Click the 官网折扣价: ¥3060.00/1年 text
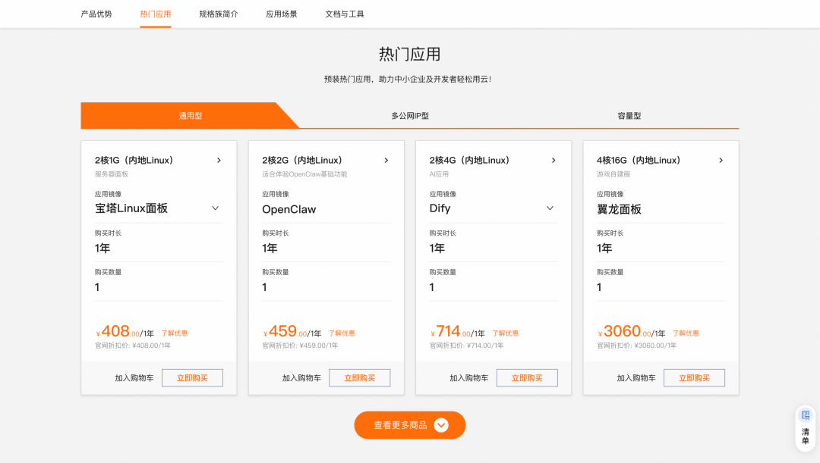The width and height of the screenshot is (820, 463). coord(636,346)
